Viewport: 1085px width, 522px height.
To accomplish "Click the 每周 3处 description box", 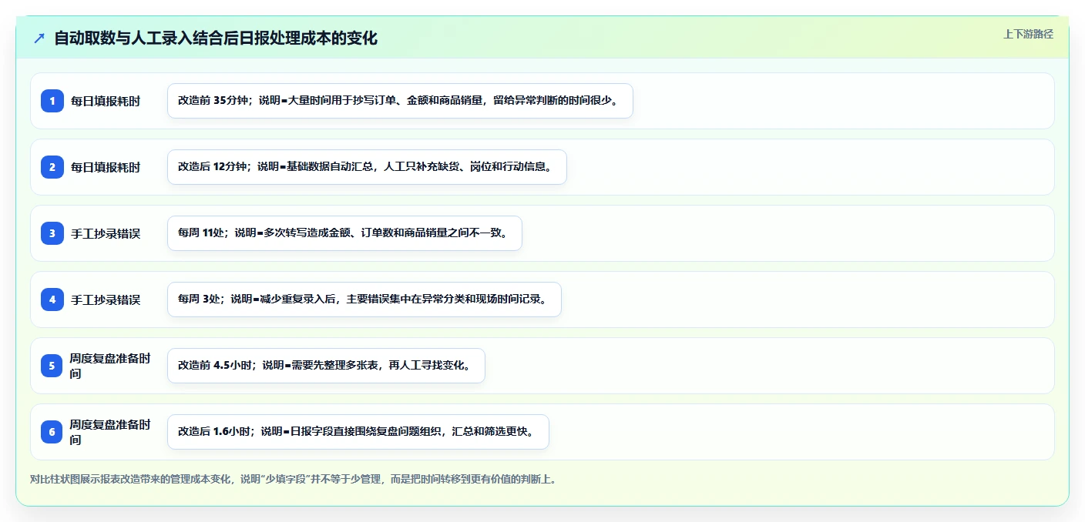I will pos(364,299).
